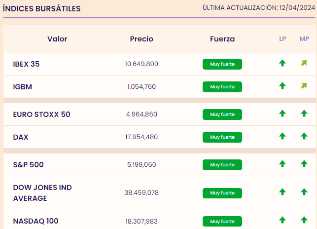Click Dow Jones MP up arrow icon
The width and height of the screenshot is (317, 229).
coord(304,192)
